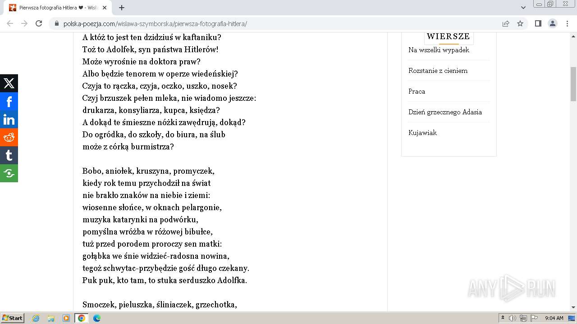Open media player from taskbar

pyautogui.click(x=66, y=318)
